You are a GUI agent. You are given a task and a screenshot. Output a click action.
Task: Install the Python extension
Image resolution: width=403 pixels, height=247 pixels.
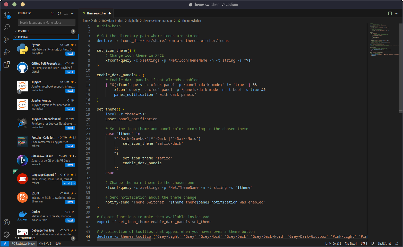coord(70,54)
